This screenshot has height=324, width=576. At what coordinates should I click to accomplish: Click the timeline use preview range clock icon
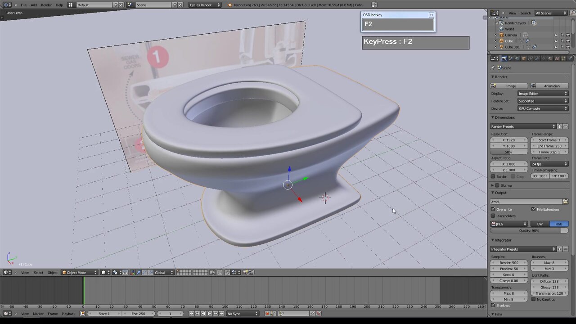click(x=82, y=314)
